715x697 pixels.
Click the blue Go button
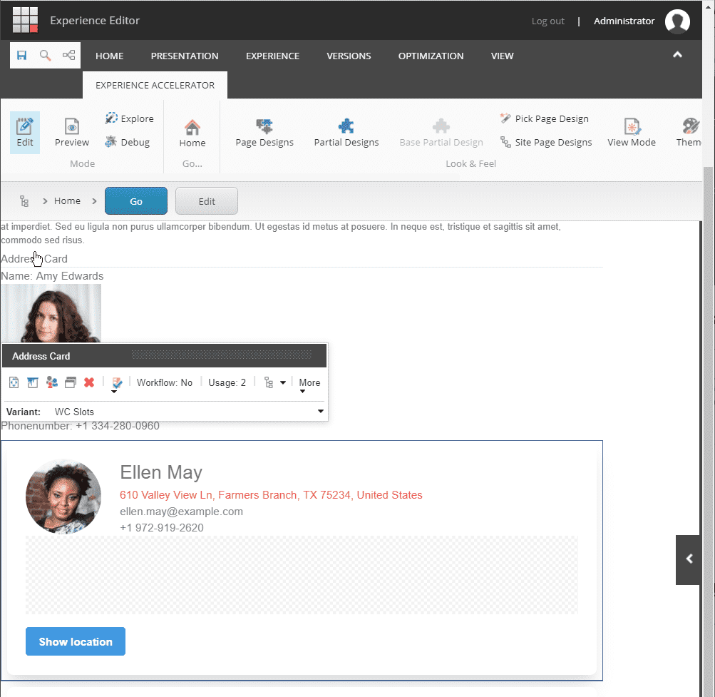point(136,201)
